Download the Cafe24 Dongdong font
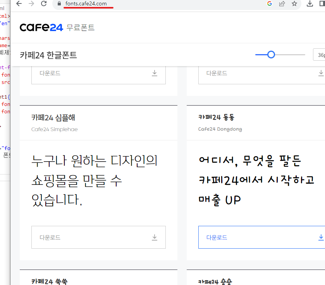This screenshot has width=325, height=285. tap(261, 237)
